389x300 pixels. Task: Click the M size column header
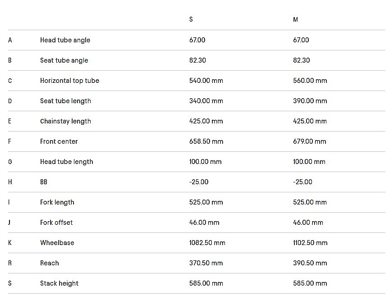295,19
